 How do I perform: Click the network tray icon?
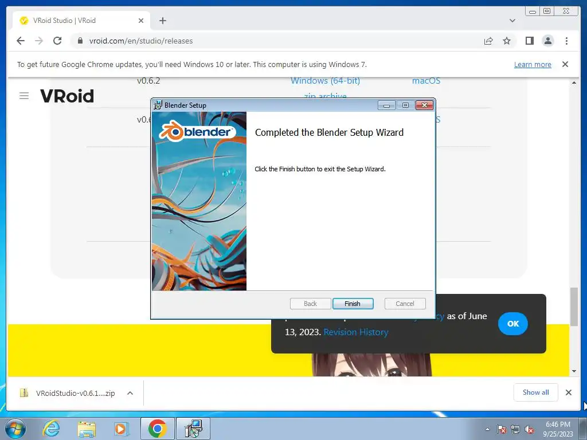[515, 429]
